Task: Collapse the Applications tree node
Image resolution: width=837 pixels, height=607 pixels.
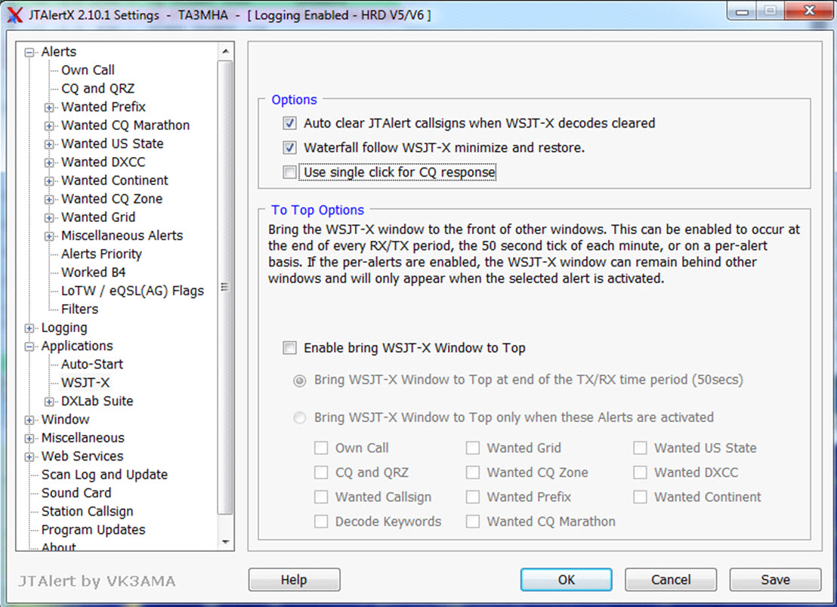Action: (x=29, y=347)
